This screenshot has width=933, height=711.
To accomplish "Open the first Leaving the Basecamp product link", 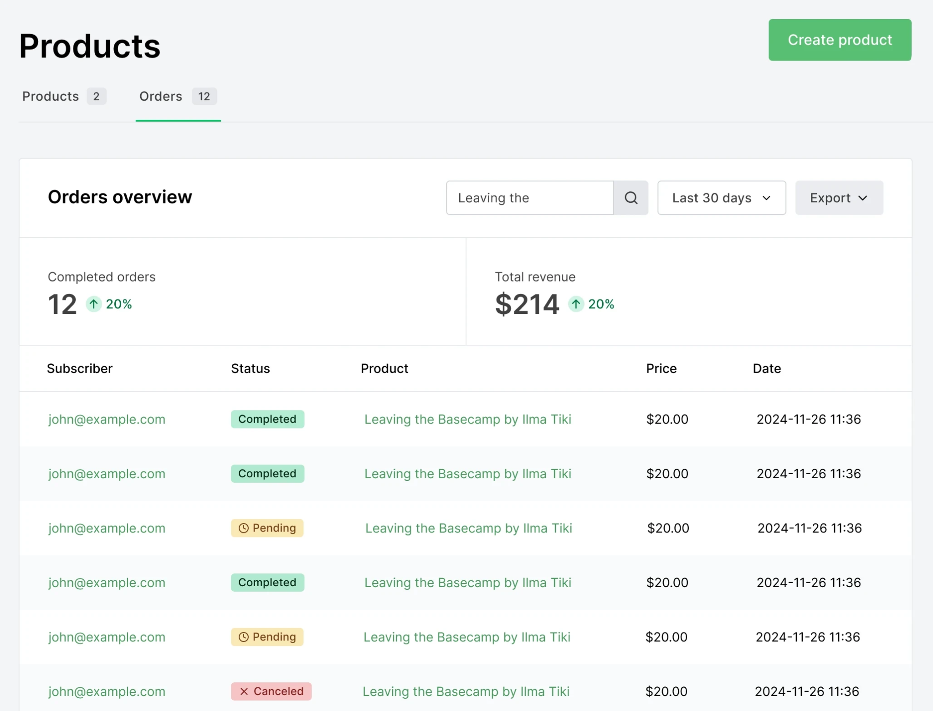I will (468, 419).
